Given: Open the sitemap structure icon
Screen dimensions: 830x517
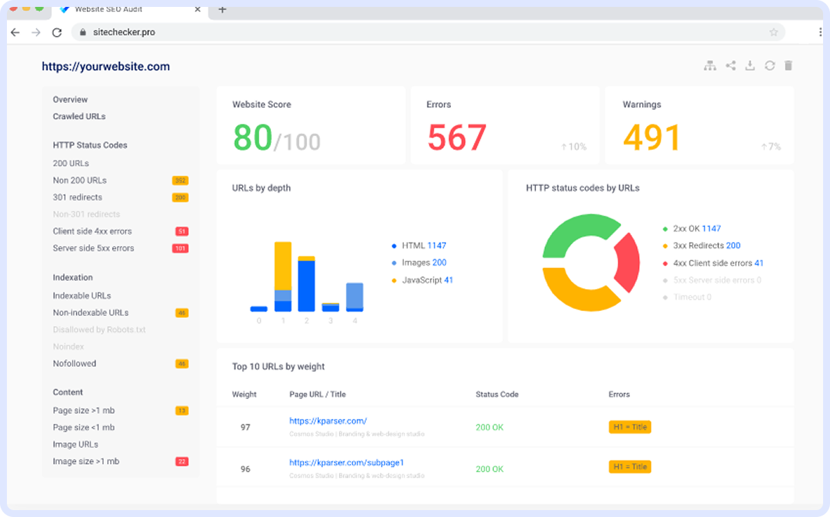Looking at the screenshot, I should pos(710,66).
